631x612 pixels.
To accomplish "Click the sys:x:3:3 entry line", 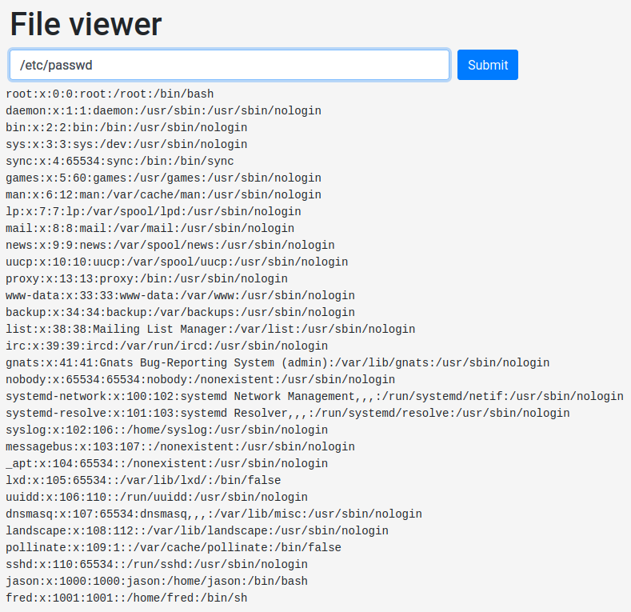I will pos(126,144).
